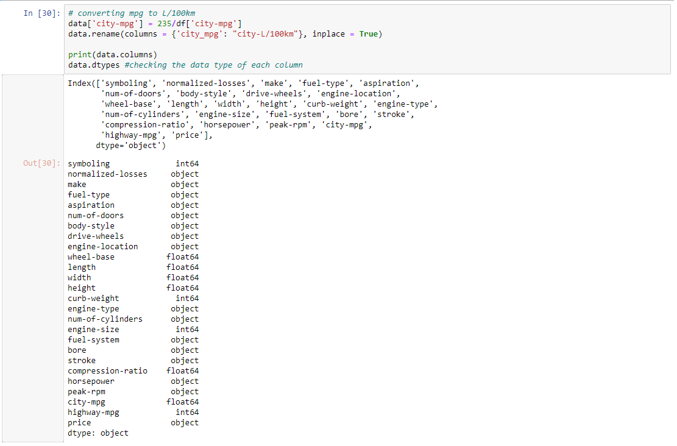Screen dimensions: 677x446
Task: Click the fuel-type dtype row
Action: click(x=133, y=195)
